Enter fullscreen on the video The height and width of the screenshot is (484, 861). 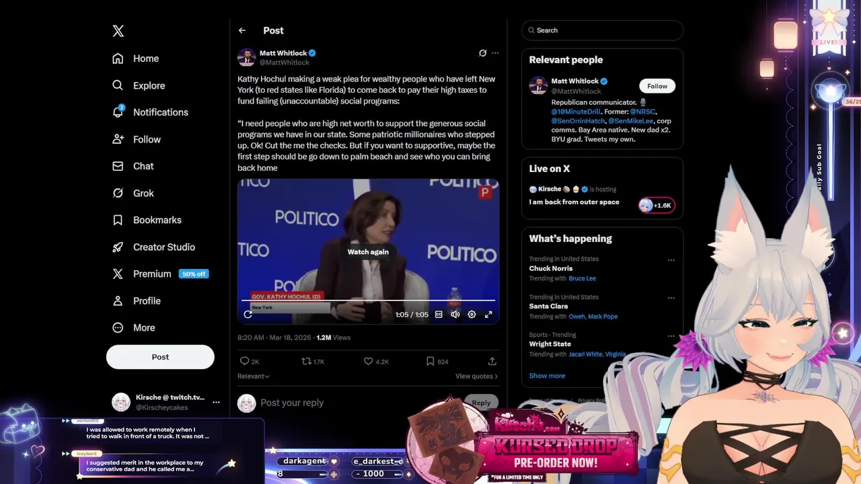point(488,314)
